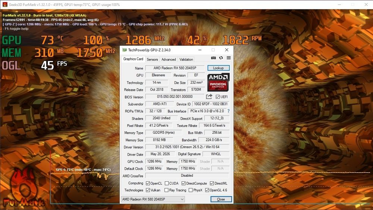The width and height of the screenshot is (373, 210).
Task: Click the Release Date value Oct 2018
Action: pyautogui.click(x=157, y=90)
